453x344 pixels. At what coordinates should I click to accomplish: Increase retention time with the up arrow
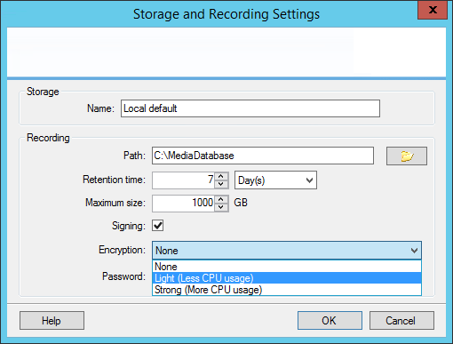[x=220, y=177]
